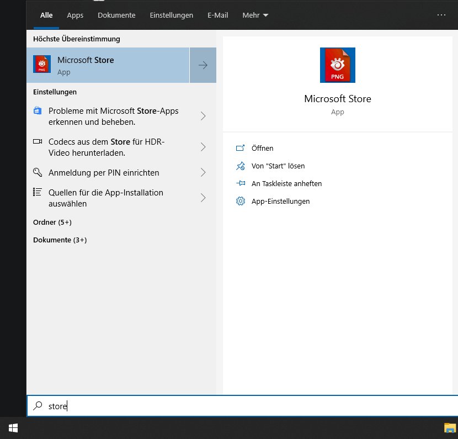Click the key icon for PIN-Anmeldung
Image resolution: width=458 pixels, height=439 pixels.
coord(38,172)
